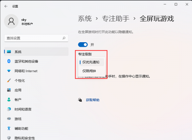
Task: Close the Settings window
Action: click(x=187, y=4)
